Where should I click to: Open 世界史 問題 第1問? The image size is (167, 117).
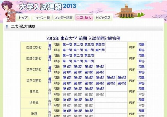(67, 100)
